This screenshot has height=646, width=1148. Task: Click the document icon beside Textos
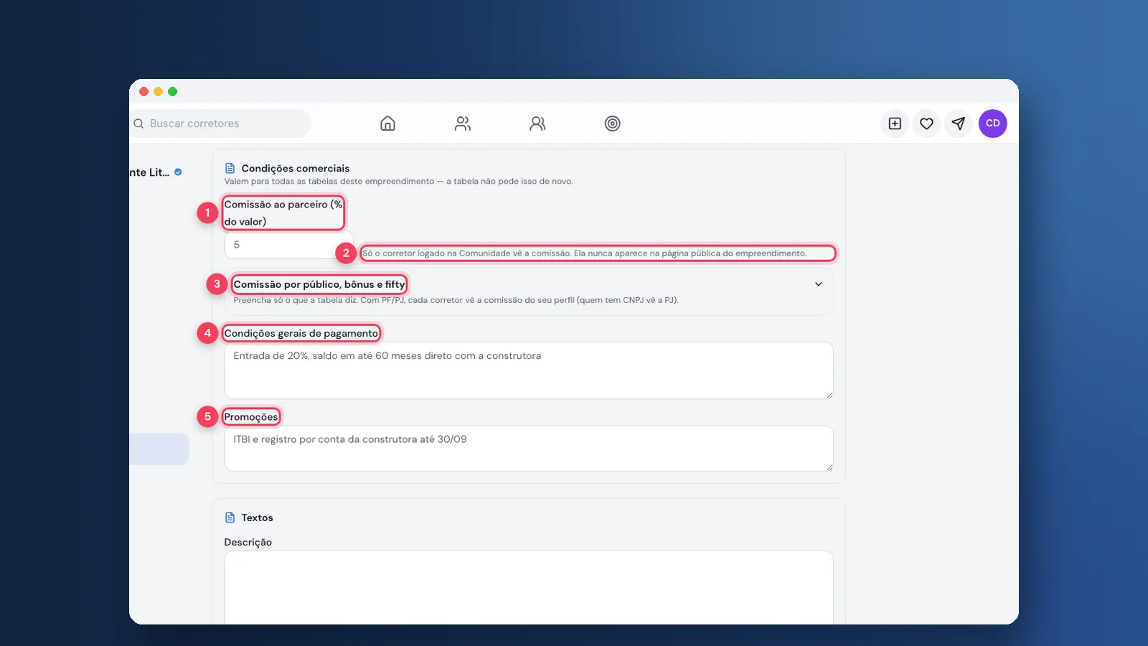pyautogui.click(x=230, y=518)
